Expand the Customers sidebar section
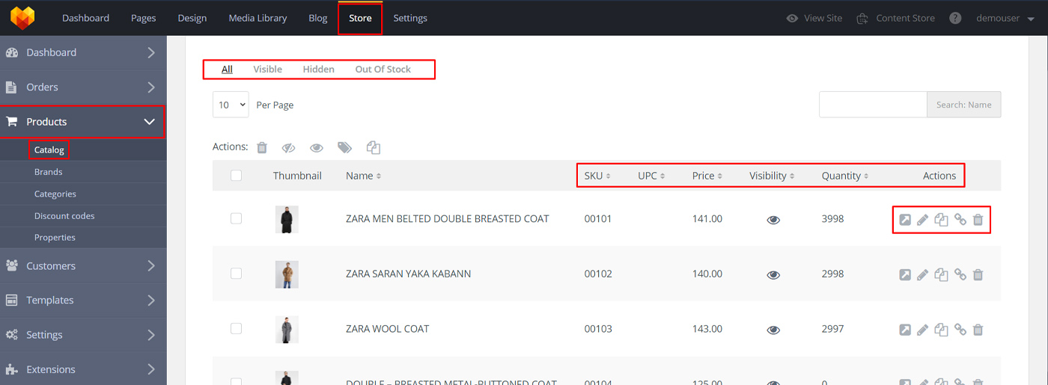The height and width of the screenshot is (385, 1048). coord(82,266)
